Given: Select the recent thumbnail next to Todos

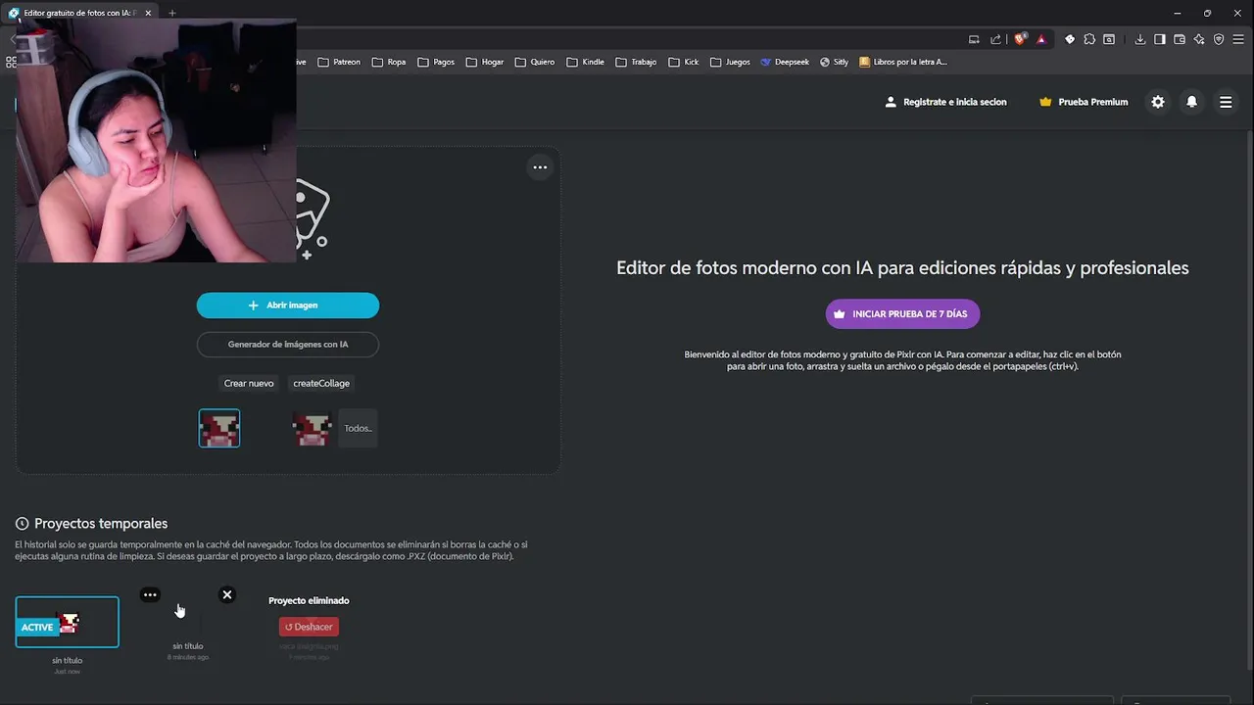Looking at the screenshot, I should [313, 428].
